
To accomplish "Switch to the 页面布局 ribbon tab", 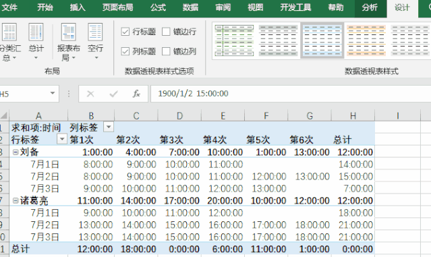I will coord(117,7).
